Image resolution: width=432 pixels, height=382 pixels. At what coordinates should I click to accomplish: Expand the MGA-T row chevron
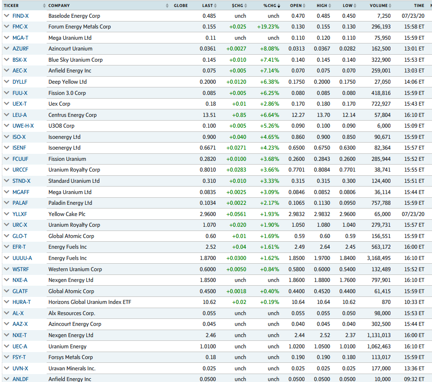(x=7, y=38)
